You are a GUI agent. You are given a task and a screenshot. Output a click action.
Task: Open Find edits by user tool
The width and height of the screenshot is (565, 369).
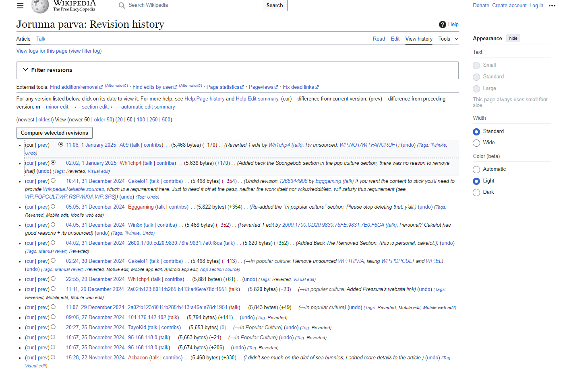click(x=155, y=87)
